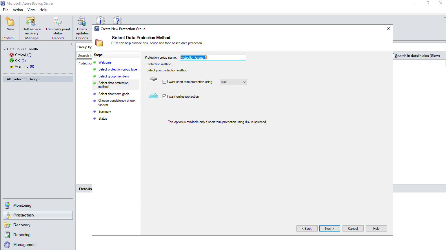This screenshot has height=250, width=446.
Task: Click the Critical (0) count entry
Action: tap(23, 55)
